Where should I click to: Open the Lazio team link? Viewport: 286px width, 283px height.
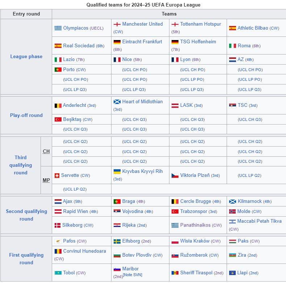pos(69,60)
